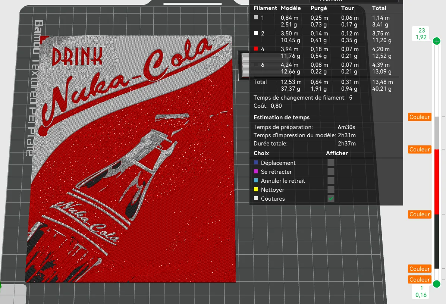Screen dimensions: 446x304
Task: Click the Coût 0,80 value
Action: click(276, 106)
